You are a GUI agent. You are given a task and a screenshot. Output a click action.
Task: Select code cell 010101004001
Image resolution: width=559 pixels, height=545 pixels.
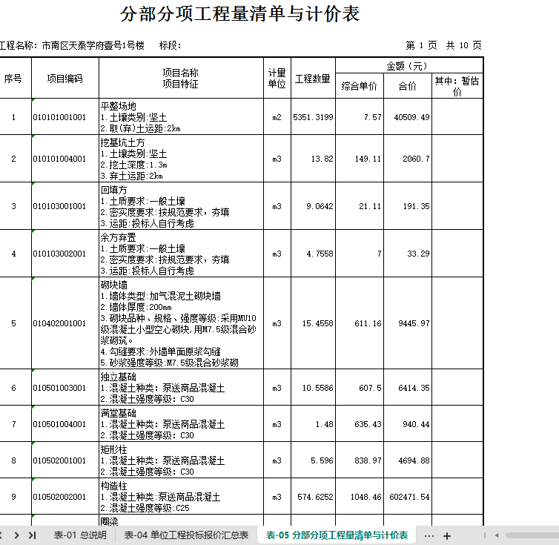point(65,159)
